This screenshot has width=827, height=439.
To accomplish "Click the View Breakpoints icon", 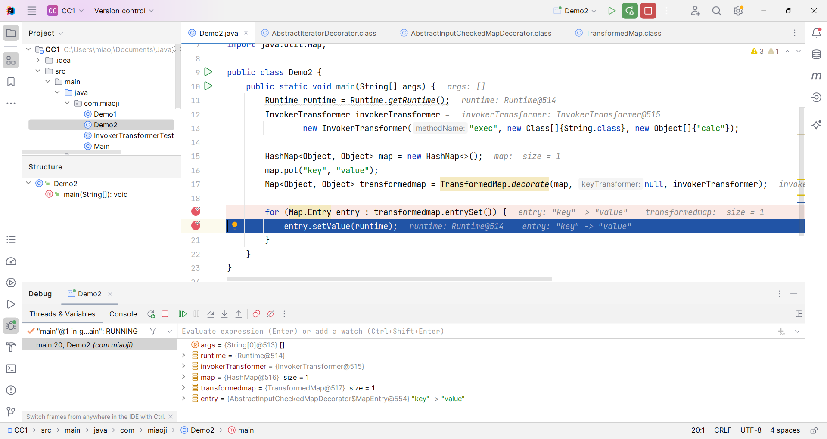I will click(x=256, y=314).
